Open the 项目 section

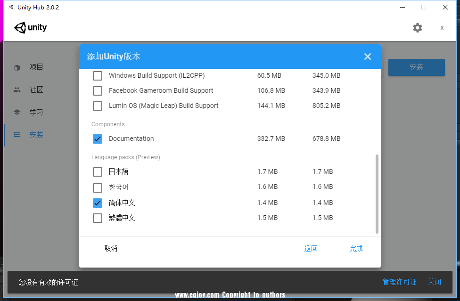(x=36, y=67)
